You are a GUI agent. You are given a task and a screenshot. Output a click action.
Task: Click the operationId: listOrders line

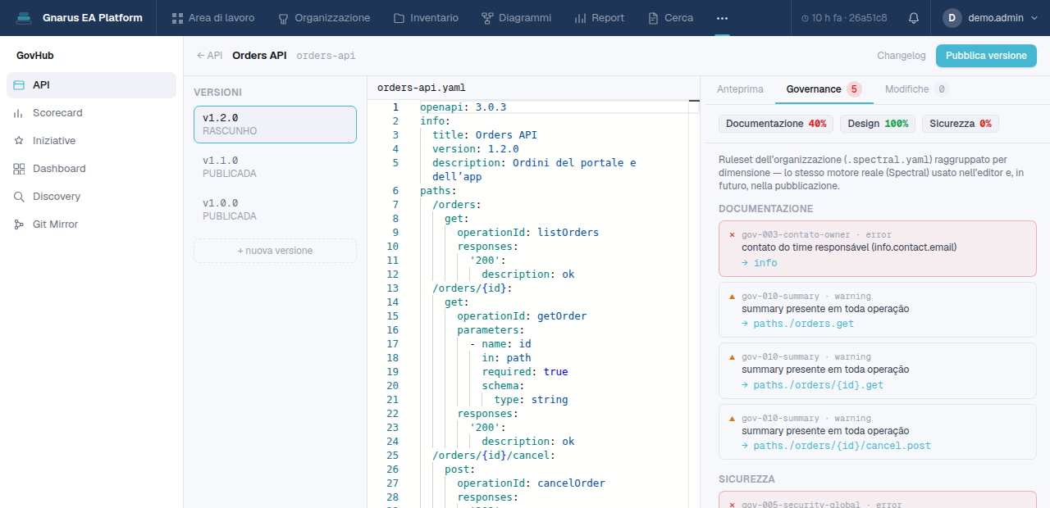527,233
